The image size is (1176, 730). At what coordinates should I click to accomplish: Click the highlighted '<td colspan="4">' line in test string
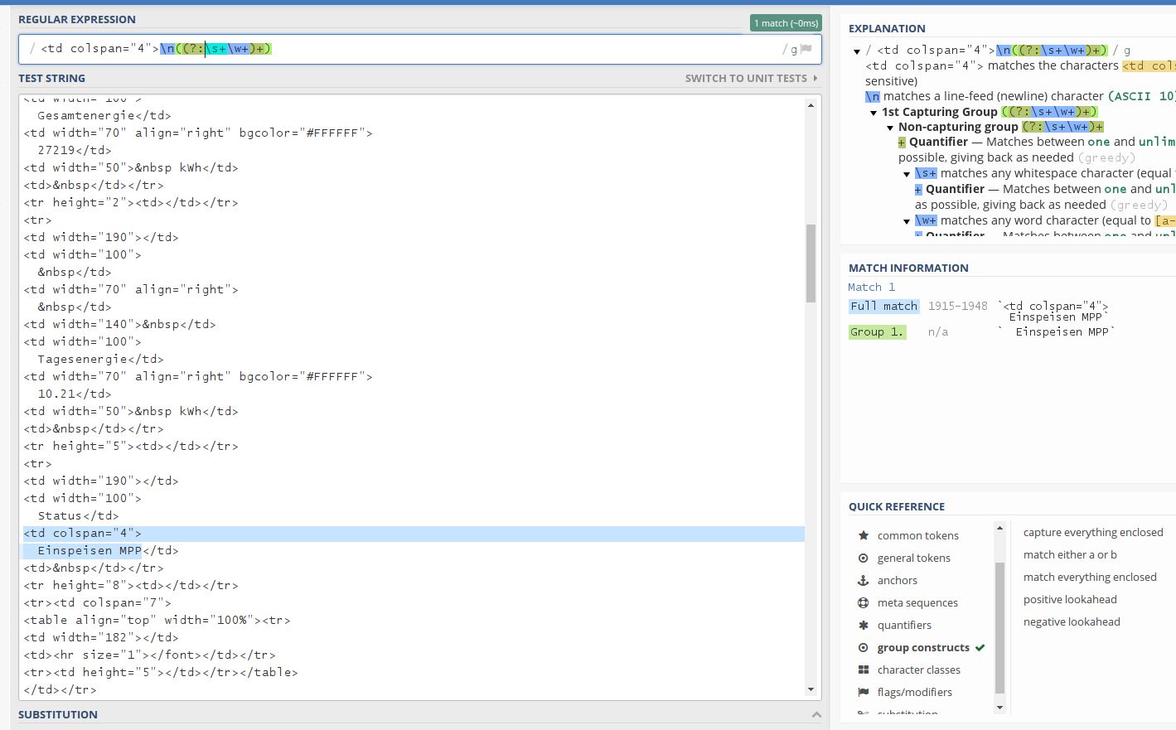tap(83, 533)
